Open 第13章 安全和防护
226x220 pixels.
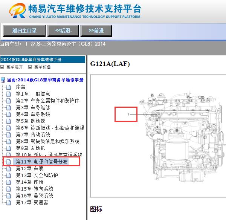click(37, 175)
